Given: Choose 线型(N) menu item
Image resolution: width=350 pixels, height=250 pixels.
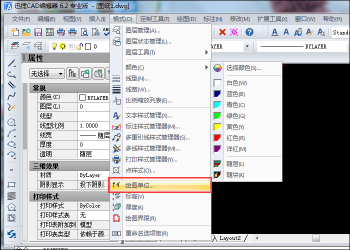Looking at the screenshot, I should coord(160,78).
